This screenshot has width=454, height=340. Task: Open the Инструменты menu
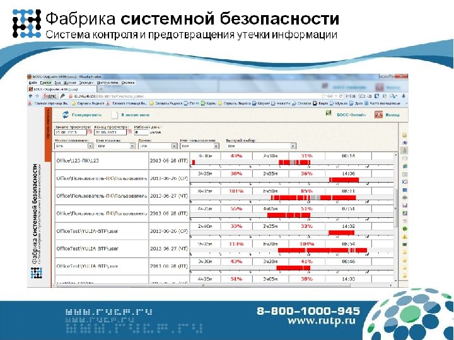pos(107,82)
